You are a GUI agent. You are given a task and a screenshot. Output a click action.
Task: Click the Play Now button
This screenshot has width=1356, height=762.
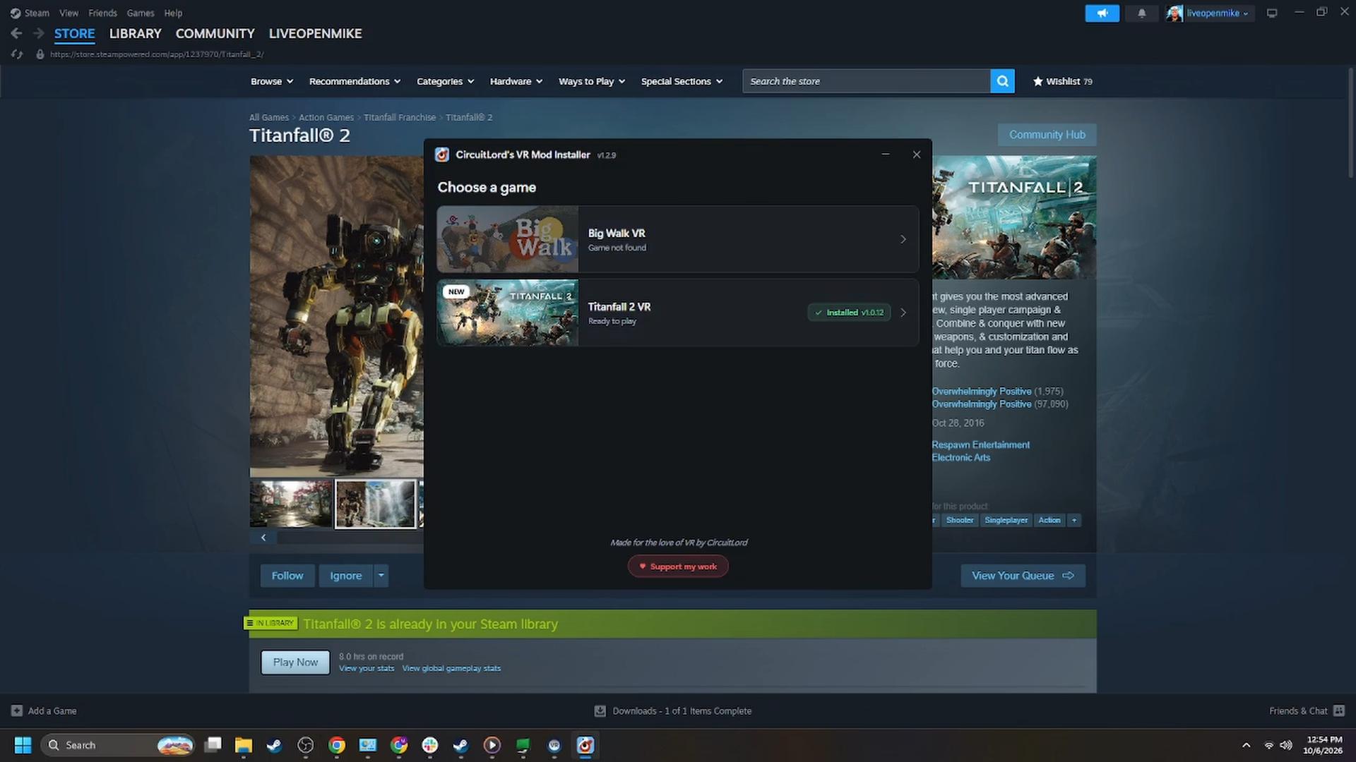295,663
